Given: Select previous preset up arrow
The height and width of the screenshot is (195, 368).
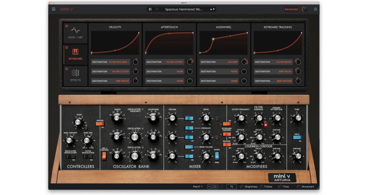Looking at the screenshot, I should click(211, 9).
